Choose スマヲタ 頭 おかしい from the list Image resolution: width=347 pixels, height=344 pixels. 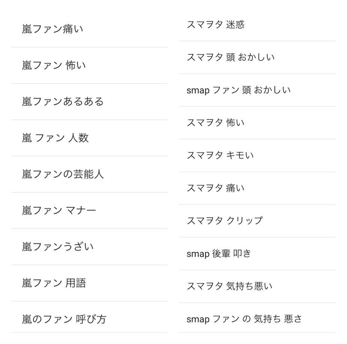click(x=257, y=58)
